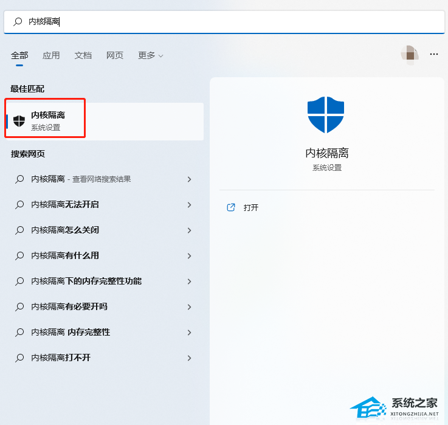Click shield icon next to best match
Viewport: 448px width, 425px height.
pos(19,120)
